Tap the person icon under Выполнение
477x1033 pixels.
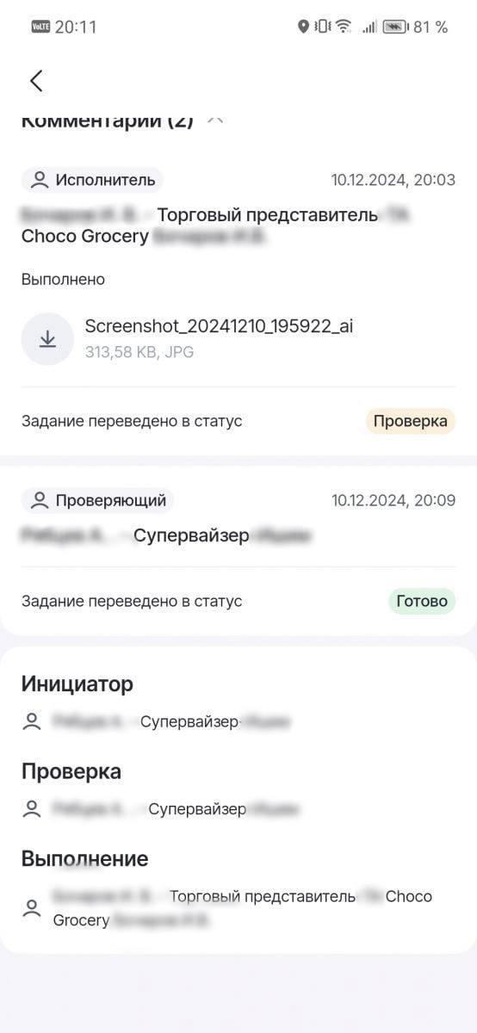click(x=32, y=908)
